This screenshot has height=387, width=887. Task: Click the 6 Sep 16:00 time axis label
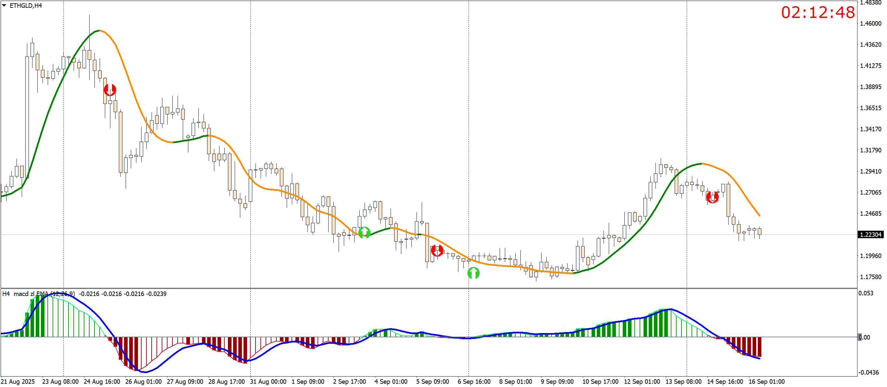pos(474,381)
